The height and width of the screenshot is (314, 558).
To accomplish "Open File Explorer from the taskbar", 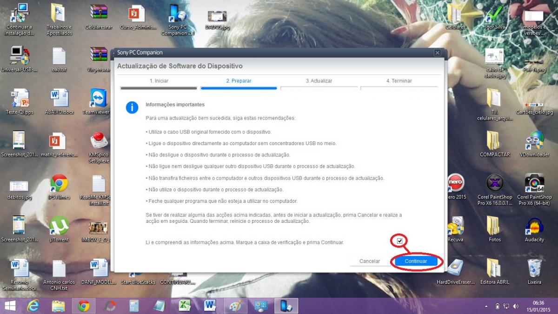I will [x=58, y=306].
